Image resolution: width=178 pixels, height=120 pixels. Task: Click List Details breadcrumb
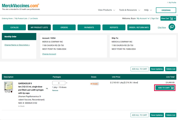click(x=34, y=18)
